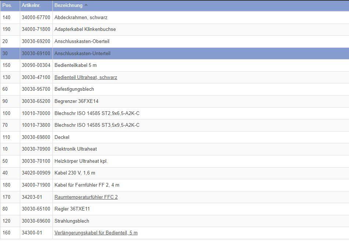
Task: Open the Bedienteil Ultraheat, schwarz link
Action: click(86, 78)
